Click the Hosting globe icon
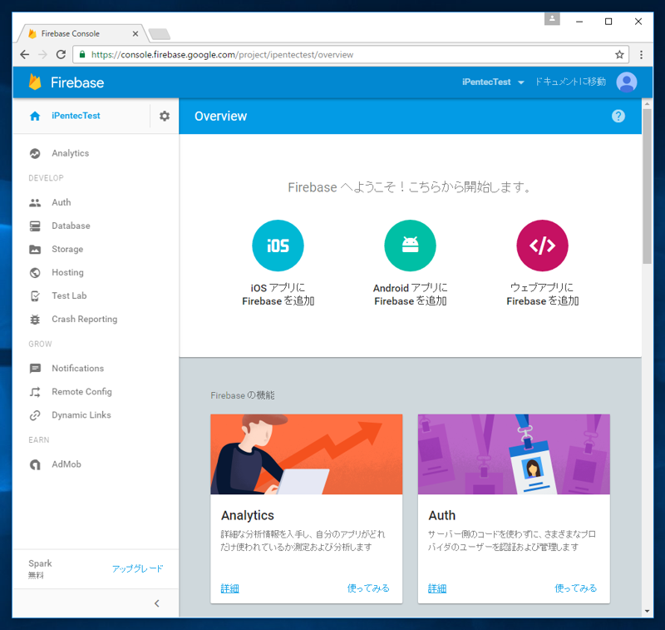This screenshot has height=630, width=665. [x=35, y=272]
